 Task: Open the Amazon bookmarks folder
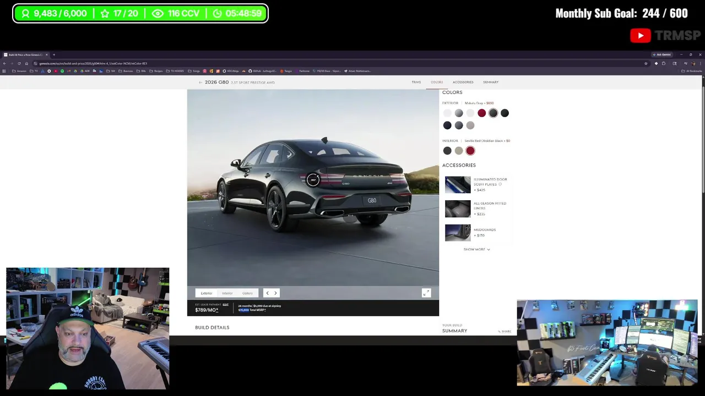19,71
